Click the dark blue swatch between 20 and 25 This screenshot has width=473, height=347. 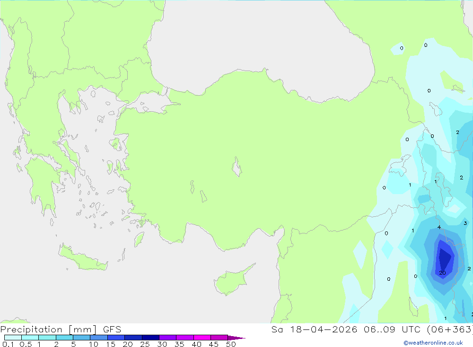(x=133, y=338)
